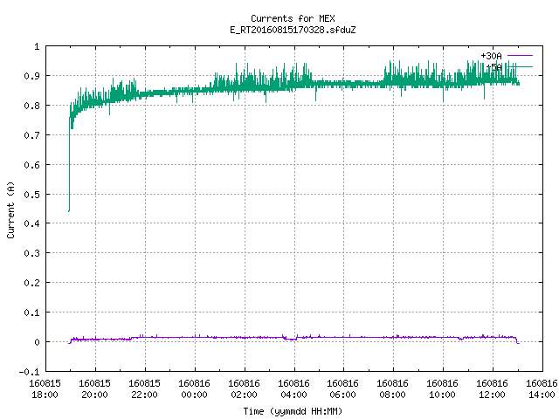The image size is (559, 419).
Task: Click the y-axis tick value 0.2
Action: [x=31, y=283]
